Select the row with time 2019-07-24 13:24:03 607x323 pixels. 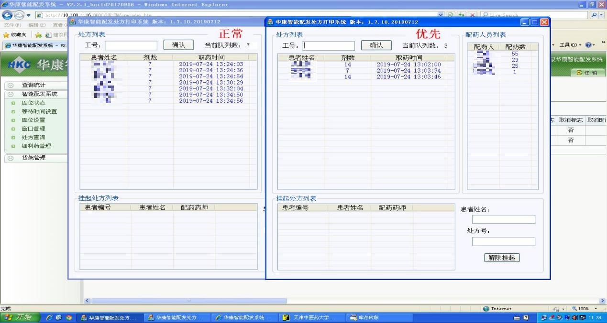click(x=168, y=64)
